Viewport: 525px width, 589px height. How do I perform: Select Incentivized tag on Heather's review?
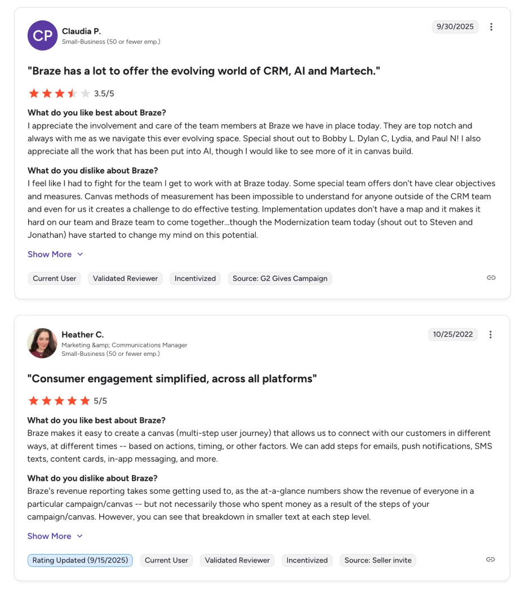(x=307, y=560)
